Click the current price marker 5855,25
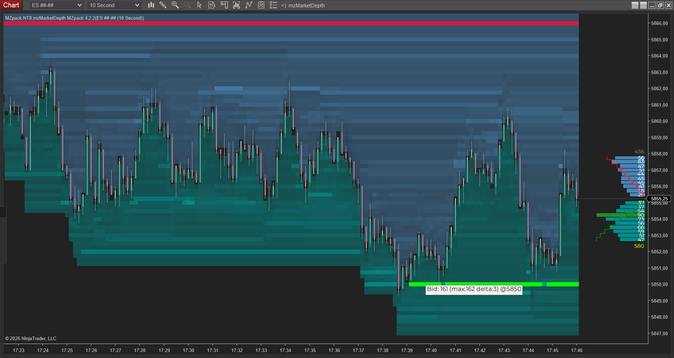674x358 pixels. point(659,199)
